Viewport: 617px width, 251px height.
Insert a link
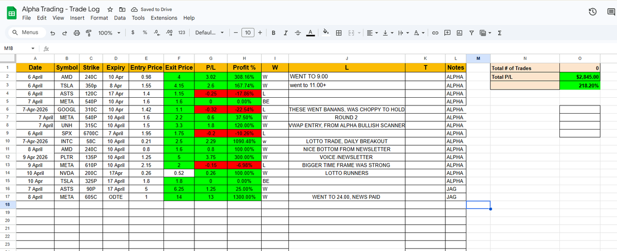(x=434, y=32)
